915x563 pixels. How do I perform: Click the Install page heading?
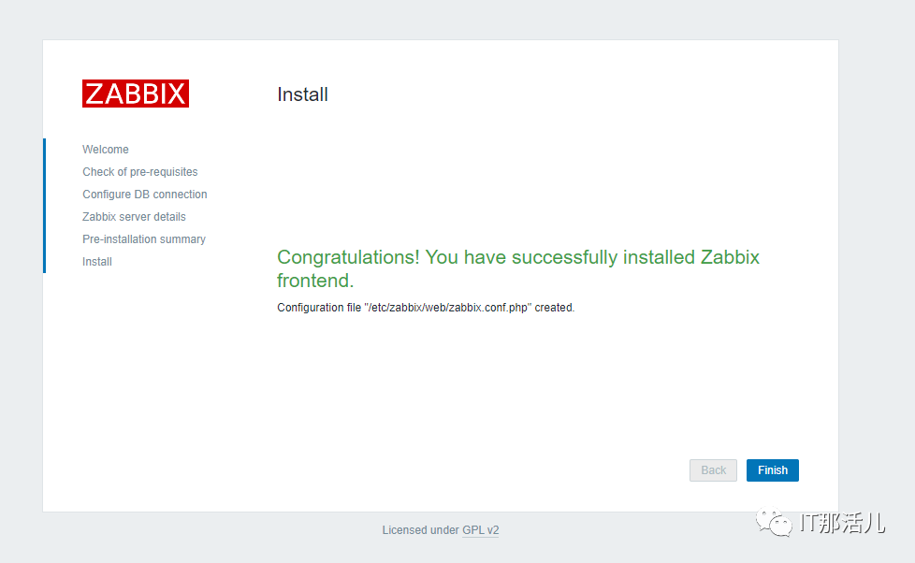click(x=302, y=94)
